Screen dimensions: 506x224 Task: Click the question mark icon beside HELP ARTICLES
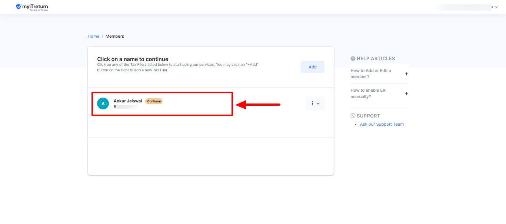[353, 59]
